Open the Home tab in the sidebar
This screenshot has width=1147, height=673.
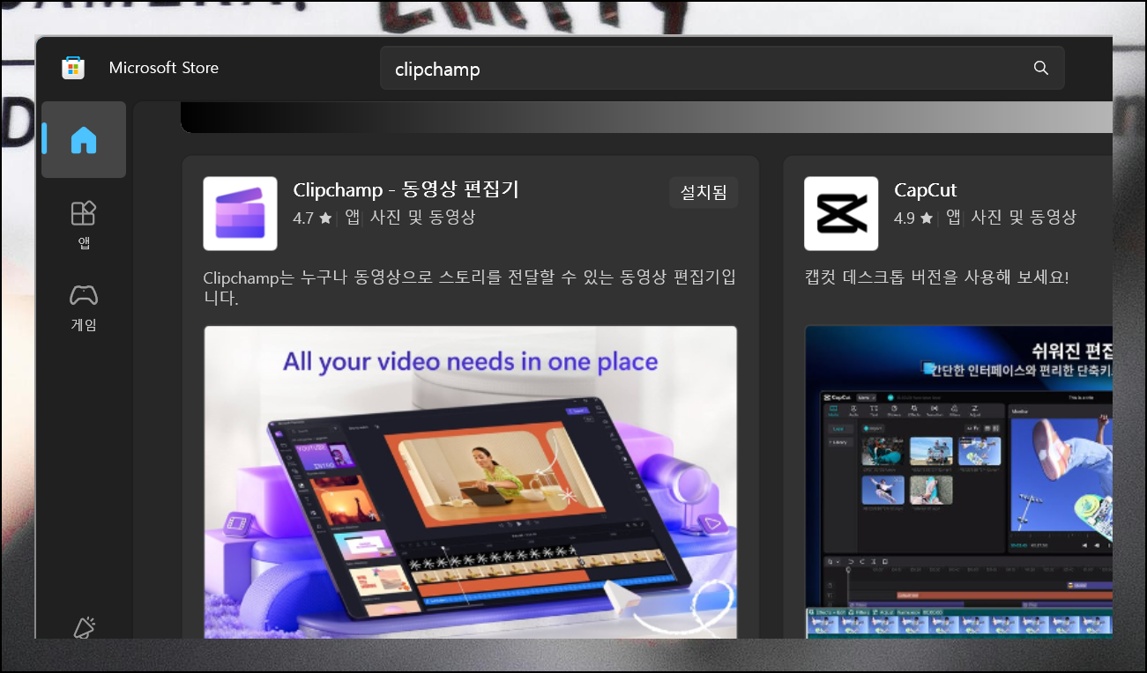pos(84,139)
